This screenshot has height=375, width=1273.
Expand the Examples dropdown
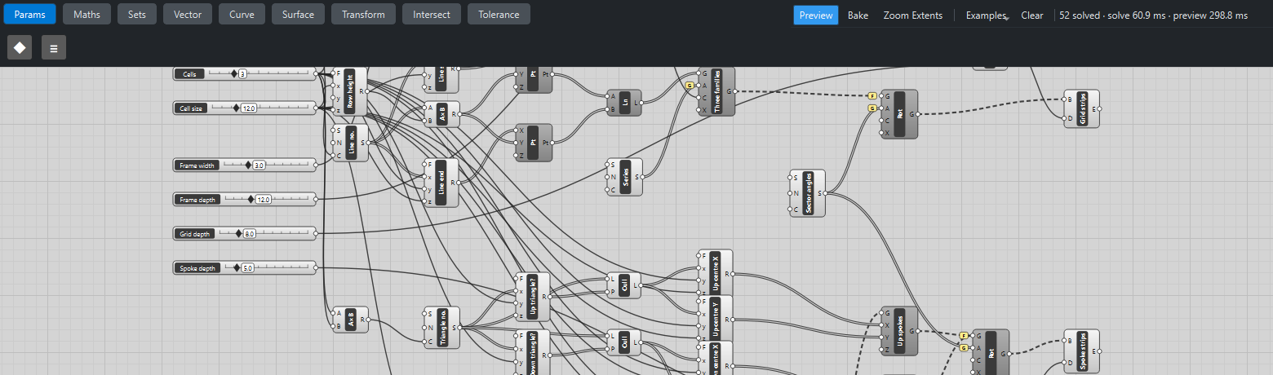tap(987, 15)
